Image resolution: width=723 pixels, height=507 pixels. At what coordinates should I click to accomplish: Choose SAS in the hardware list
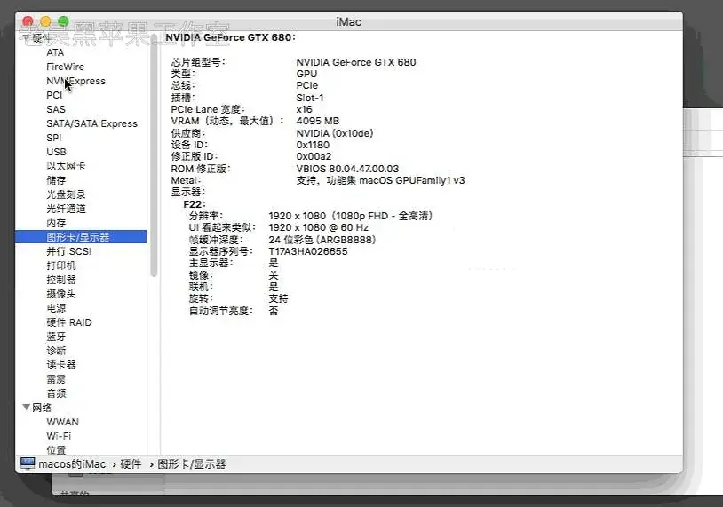click(x=56, y=109)
